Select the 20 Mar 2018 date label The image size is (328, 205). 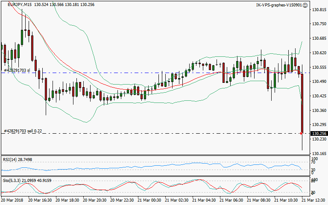pos(12,200)
